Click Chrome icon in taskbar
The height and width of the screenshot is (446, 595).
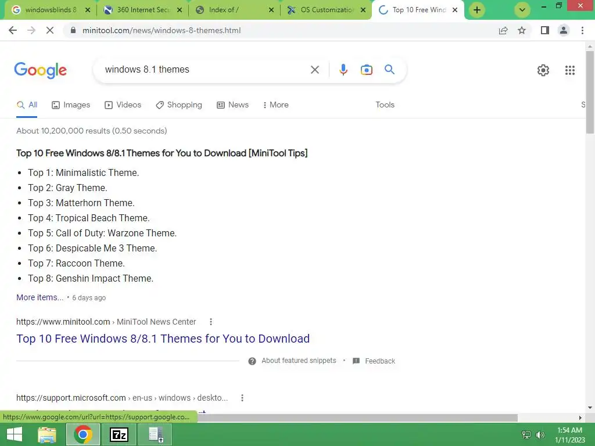click(83, 434)
